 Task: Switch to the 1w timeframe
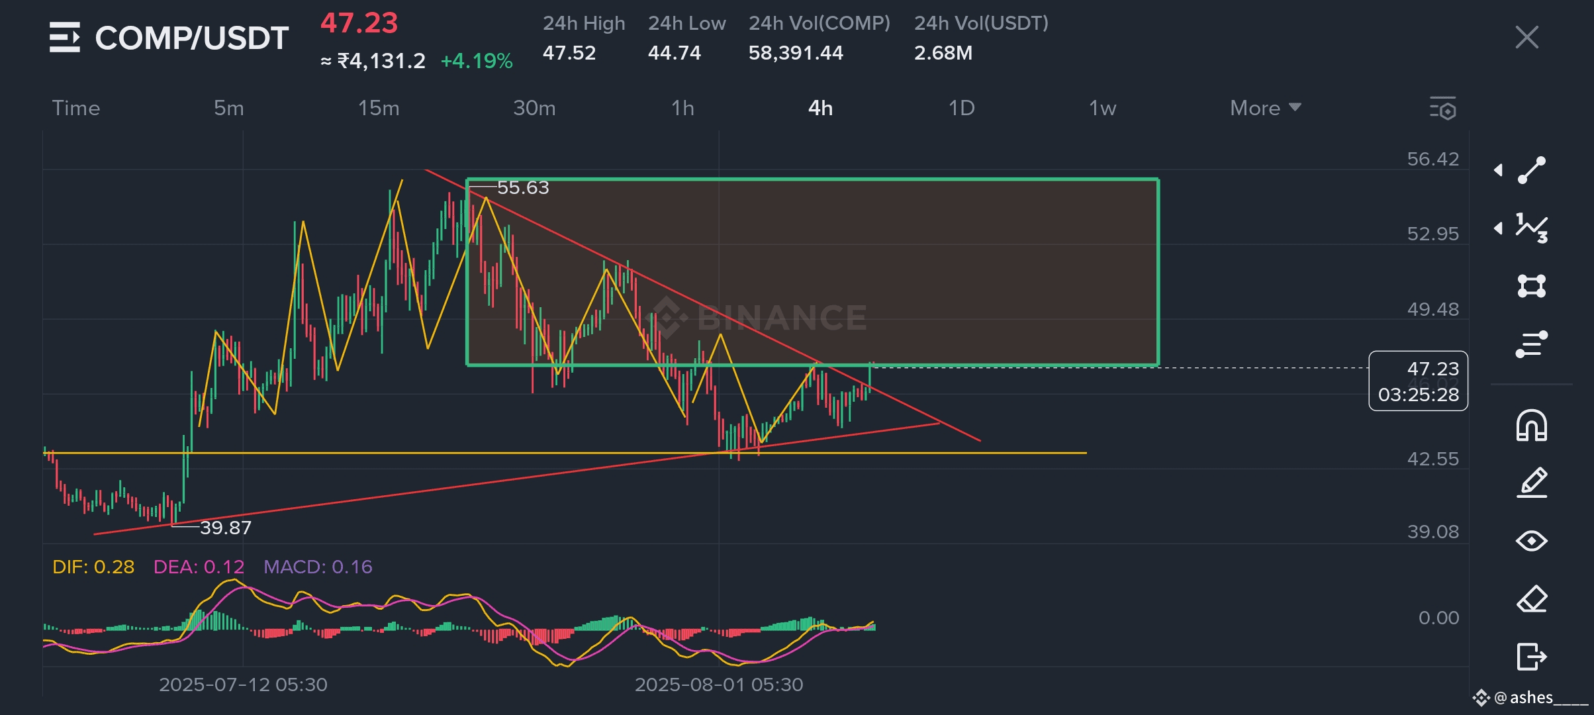(x=1102, y=108)
